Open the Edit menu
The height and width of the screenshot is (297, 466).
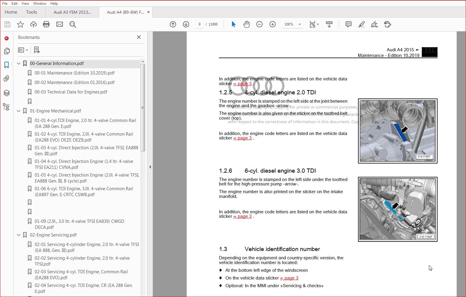coord(15,4)
